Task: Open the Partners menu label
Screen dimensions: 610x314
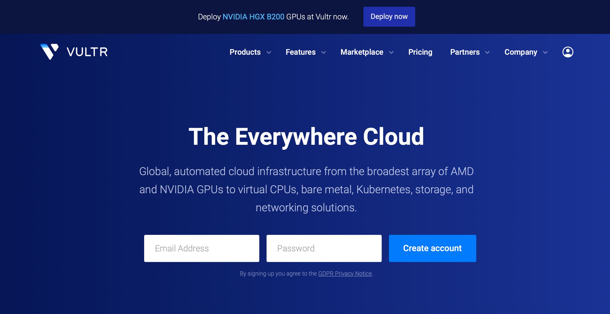Action: point(465,52)
